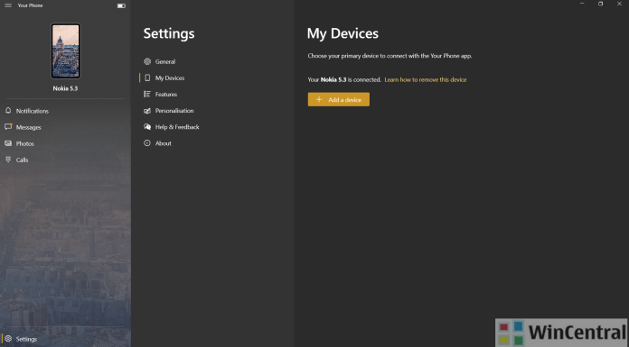The width and height of the screenshot is (629, 347).
Task: Restore down the Your Phone window
Action: tap(600, 4)
